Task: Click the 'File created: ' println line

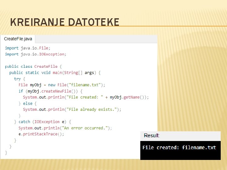Action: 86,97
